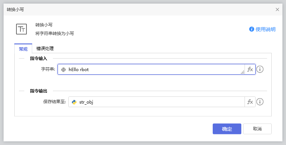Open fx expression editor for 字符串
Image resolution: width=286 pixels, height=145 pixels.
250,70
